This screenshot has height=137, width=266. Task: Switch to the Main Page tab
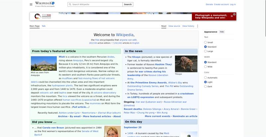(35, 26)
